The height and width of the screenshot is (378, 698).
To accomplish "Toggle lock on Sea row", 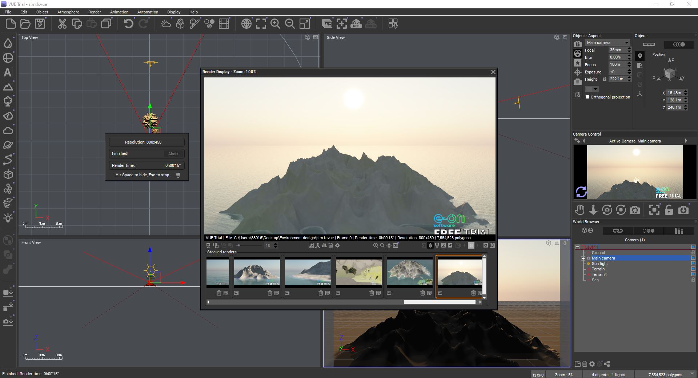I will point(693,280).
